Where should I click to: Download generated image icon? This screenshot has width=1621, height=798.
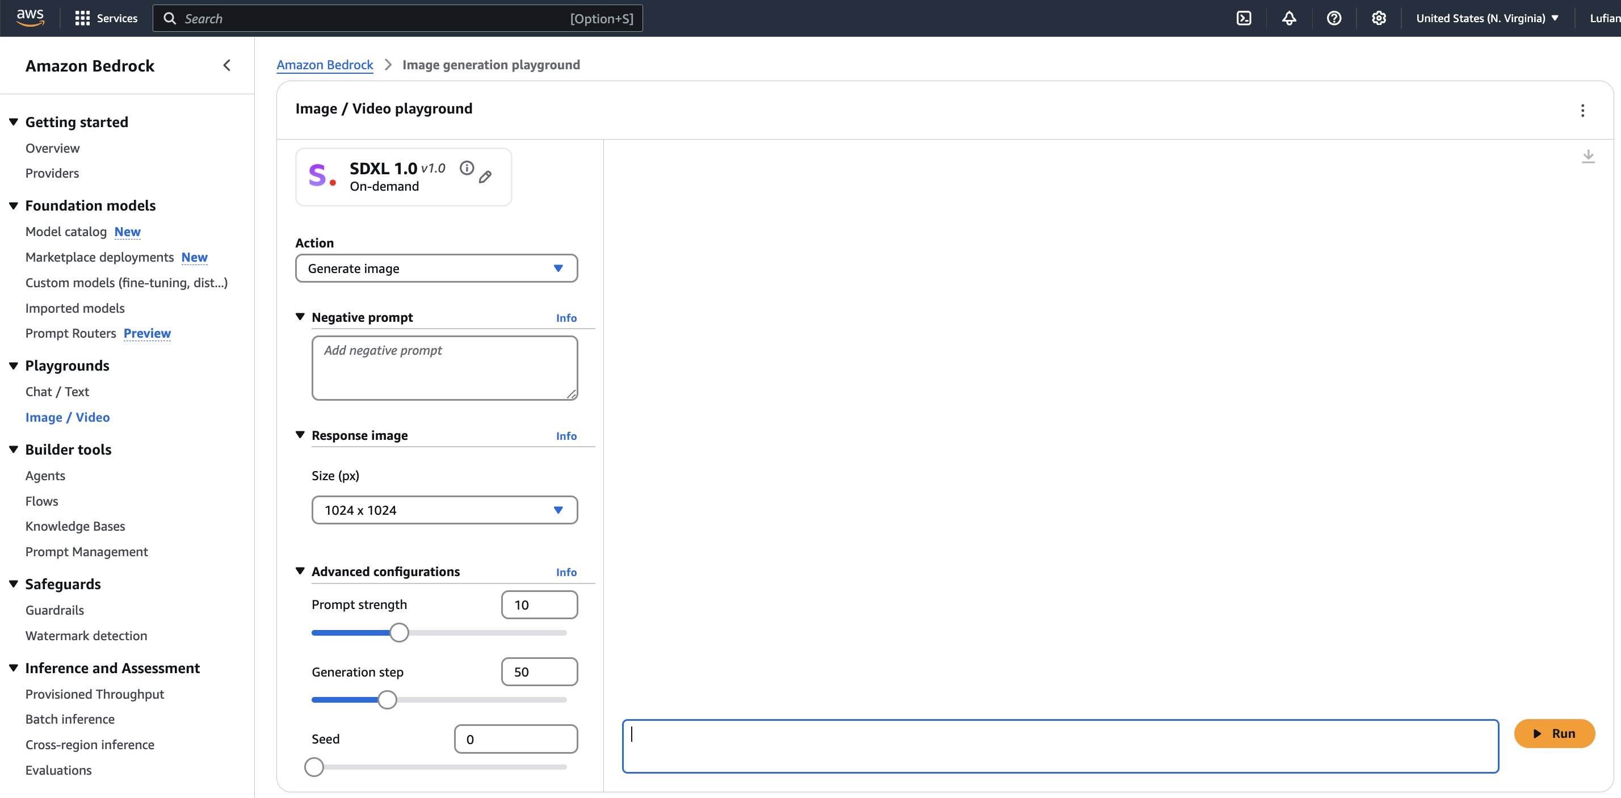tap(1588, 156)
